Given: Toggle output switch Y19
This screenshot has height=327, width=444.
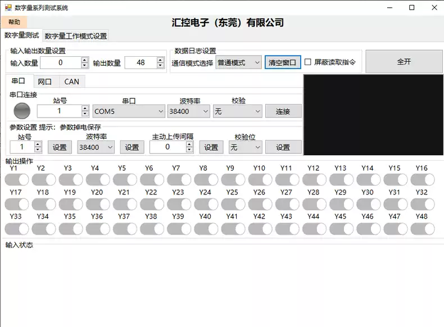Looking at the screenshot, I should (x=71, y=204).
